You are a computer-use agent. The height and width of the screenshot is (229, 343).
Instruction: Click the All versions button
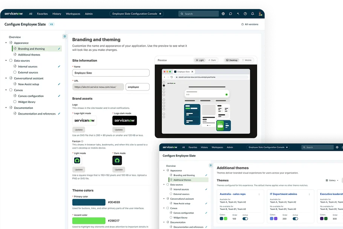(250, 24)
